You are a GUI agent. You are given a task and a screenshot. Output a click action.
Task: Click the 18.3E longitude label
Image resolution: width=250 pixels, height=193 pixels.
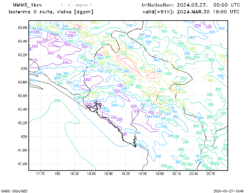(74, 174)
